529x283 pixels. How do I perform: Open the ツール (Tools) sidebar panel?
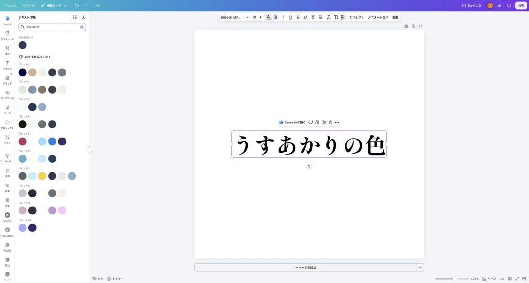[7, 109]
